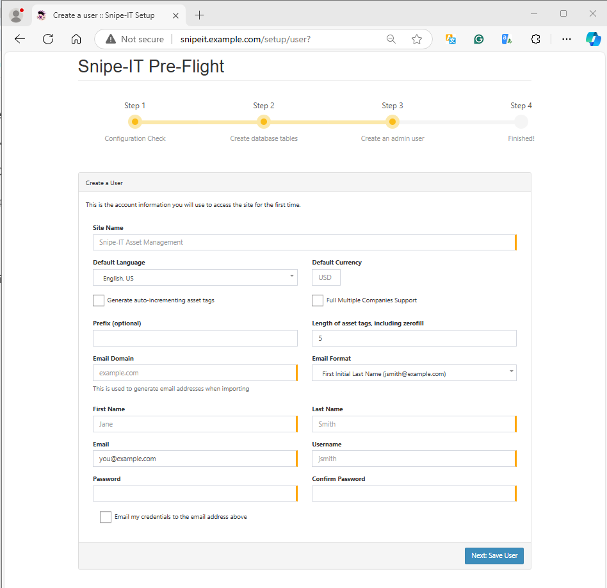Focus the Confirm Password field

414,493
